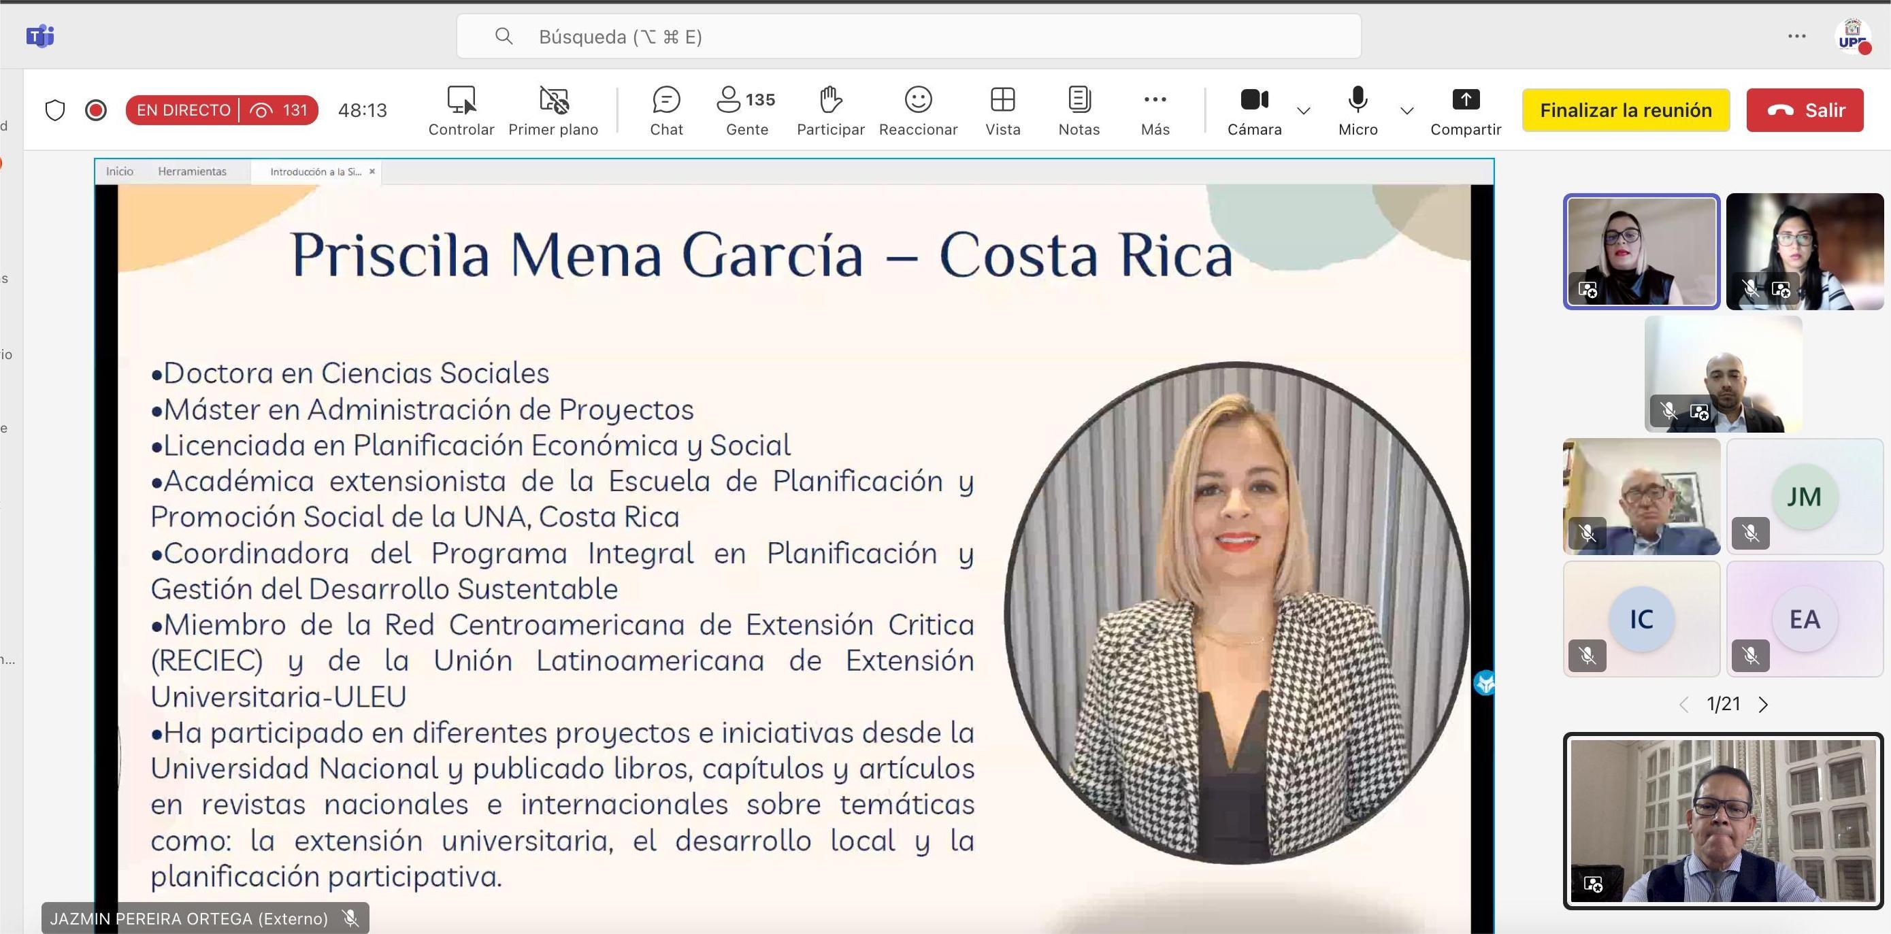Click the muted mic on bald man's tile
1891x934 pixels.
pyautogui.click(x=1668, y=411)
